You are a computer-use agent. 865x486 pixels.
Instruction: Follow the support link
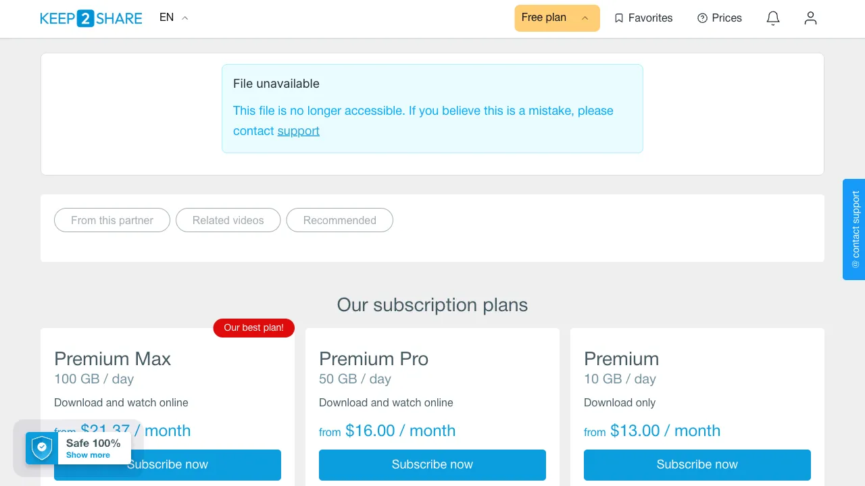coord(298,131)
